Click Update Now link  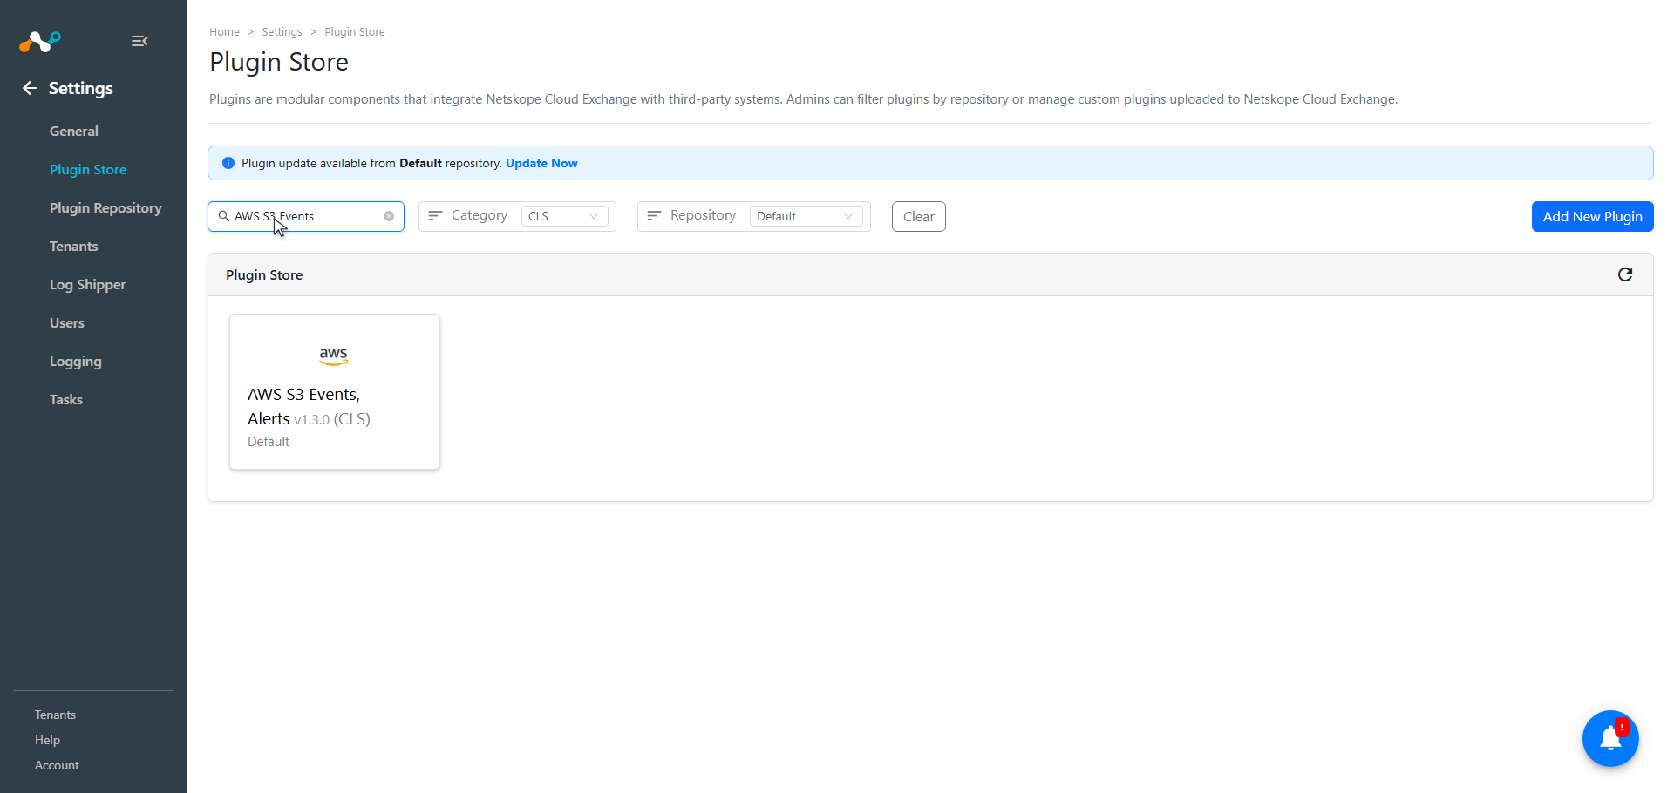click(x=541, y=163)
